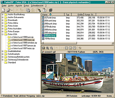This screenshot has height=98, width=115.
Task: Select the e:\fotos\usa\1997\märz.zip archive
Action: coord(23,48)
